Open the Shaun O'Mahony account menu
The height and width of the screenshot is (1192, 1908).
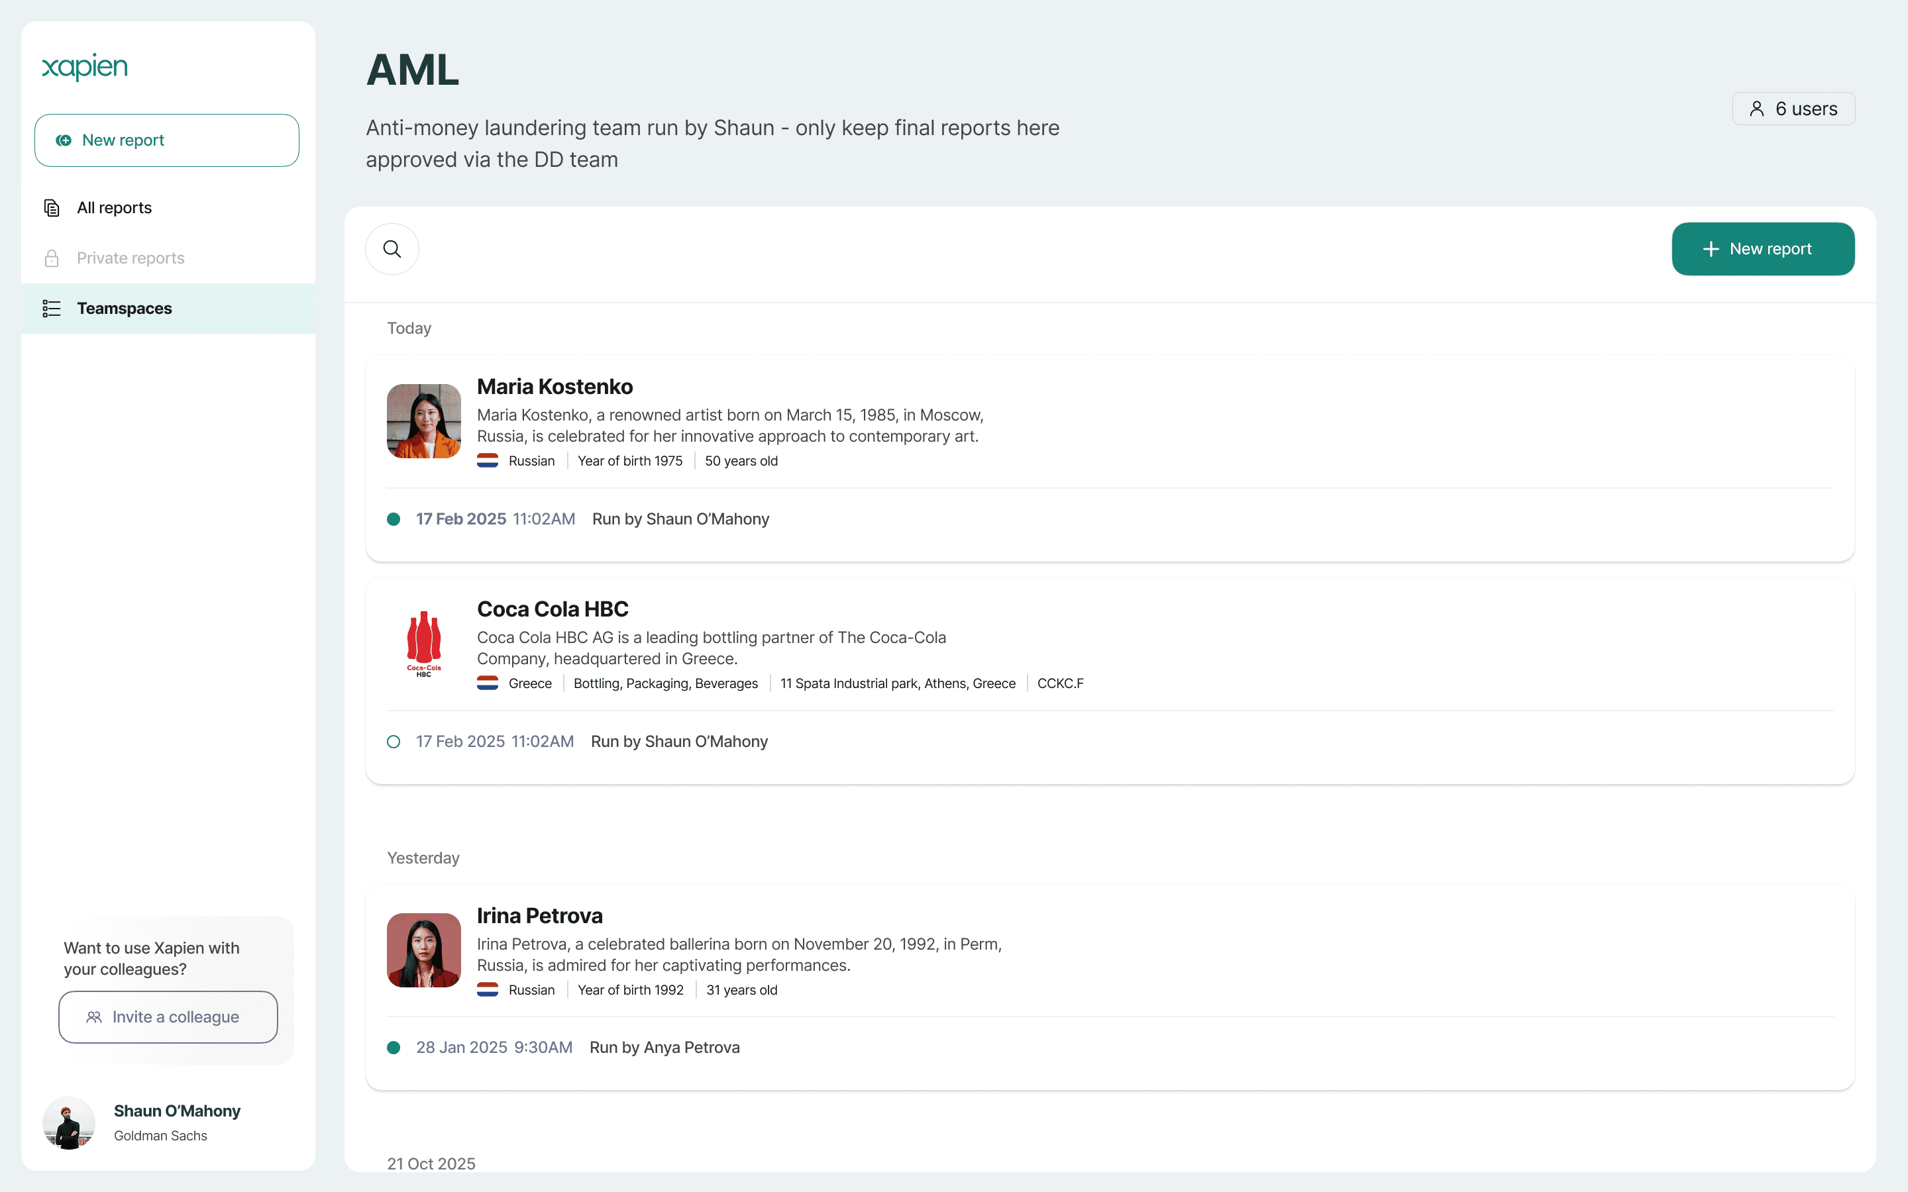177,1112
